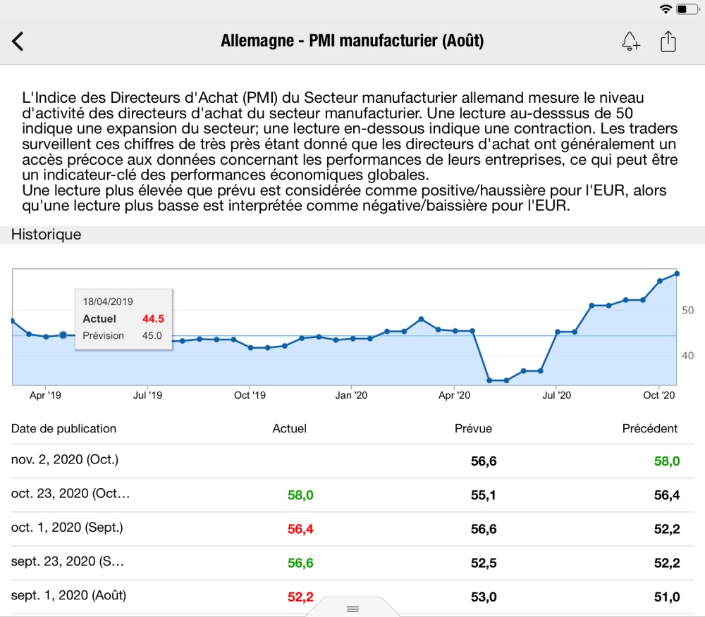Tap the Allemagne PMI manufacturier page title
705x617 pixels.
[352, 42]
